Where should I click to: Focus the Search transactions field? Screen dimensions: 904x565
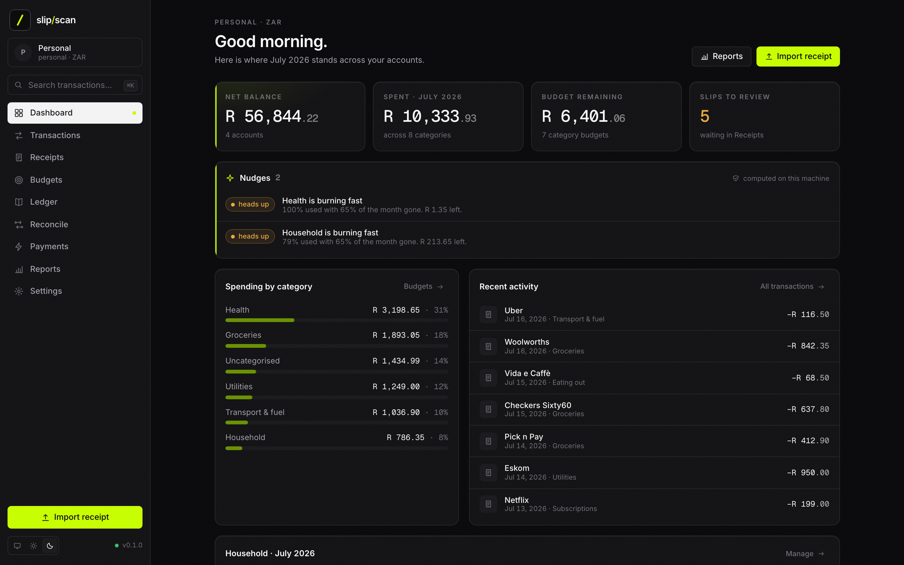[75, 85]
